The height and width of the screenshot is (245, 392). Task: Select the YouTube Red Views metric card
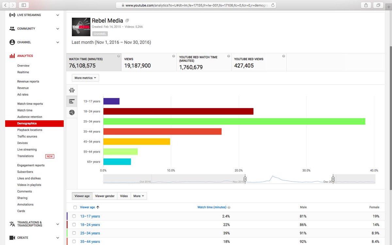(259, 62)
